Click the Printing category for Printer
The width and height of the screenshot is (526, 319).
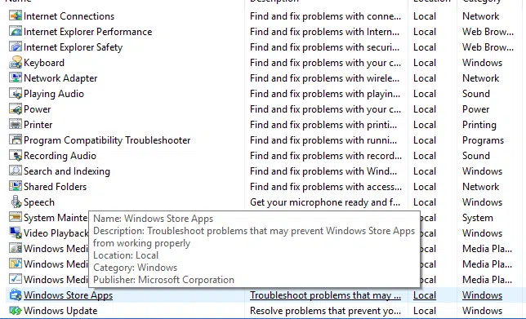[x=479, y=125]
